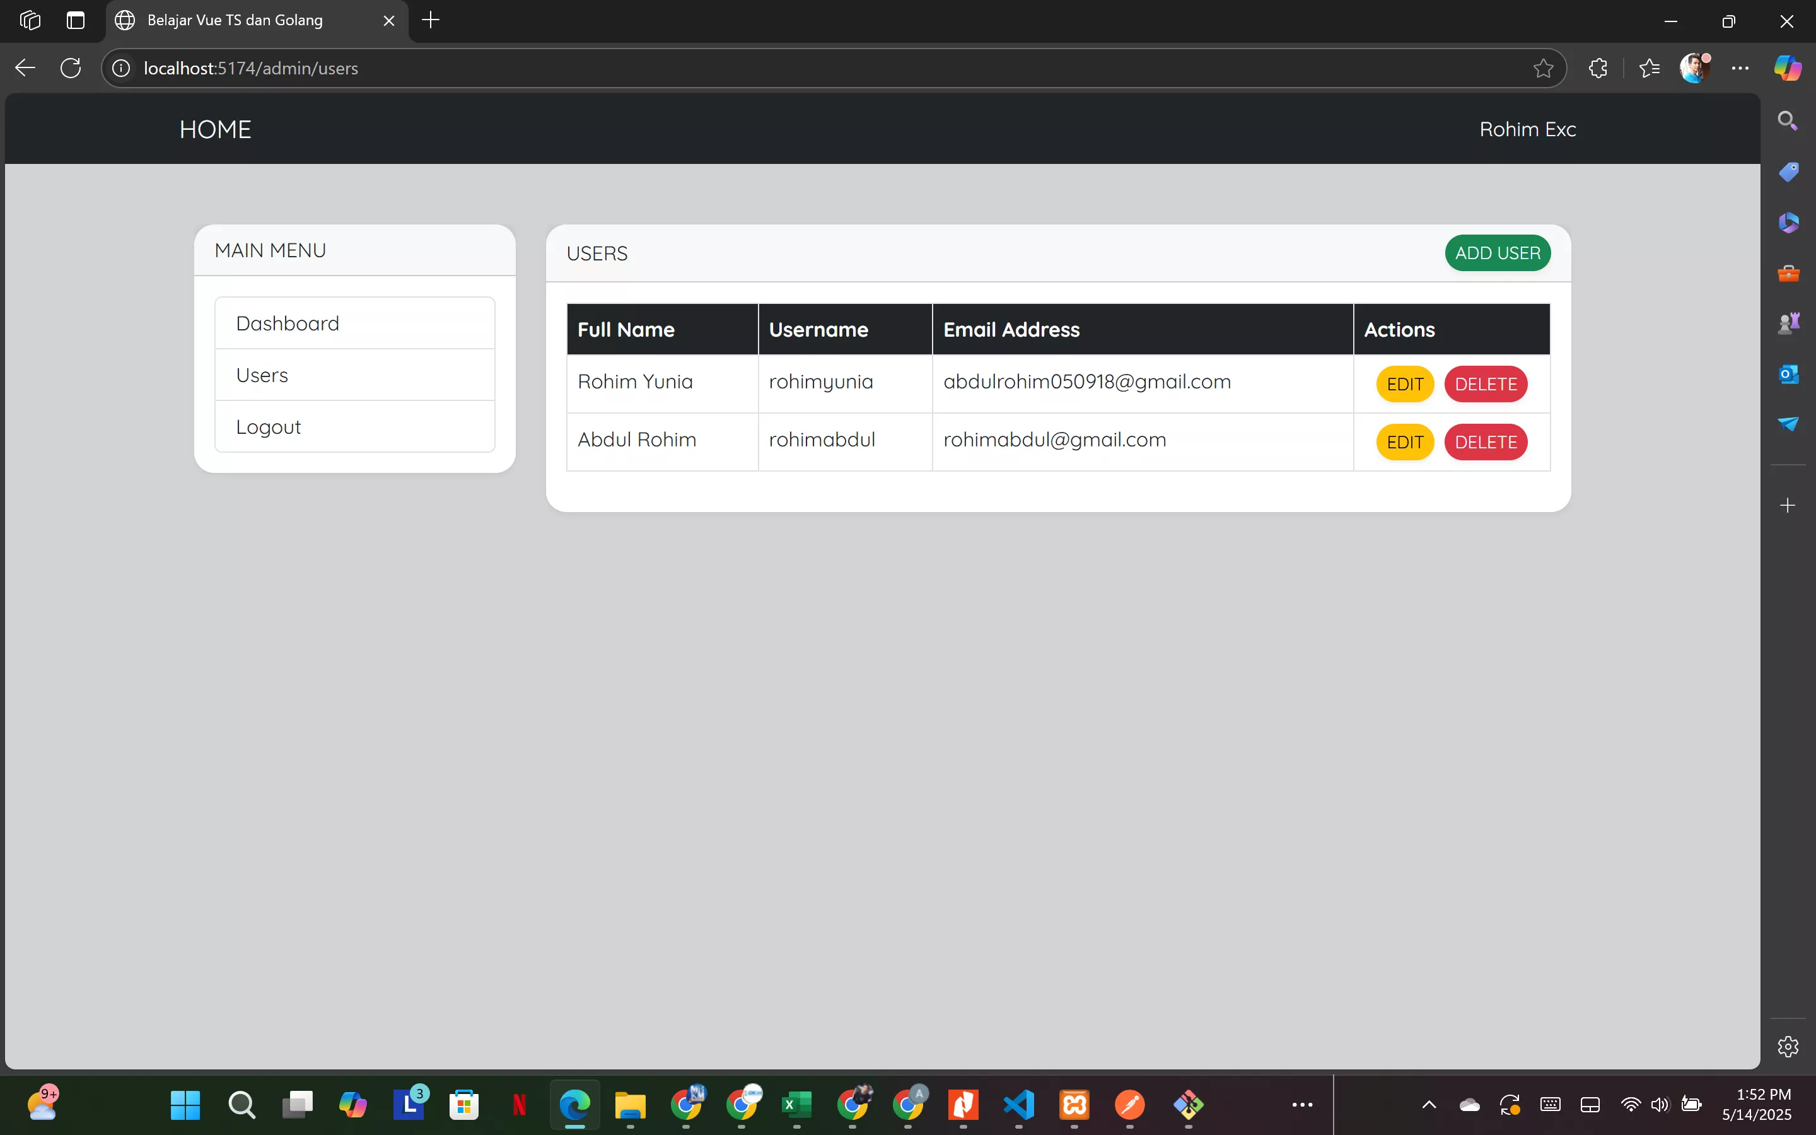The width and height of the screenshot is (1816, 1135).
Task: Reload the page with refresh icon
Action: coord(71,68)
